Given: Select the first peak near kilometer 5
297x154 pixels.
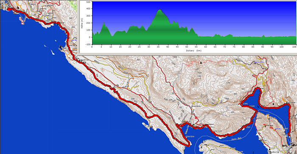Looking at the screenshot, I should (104, 23).
